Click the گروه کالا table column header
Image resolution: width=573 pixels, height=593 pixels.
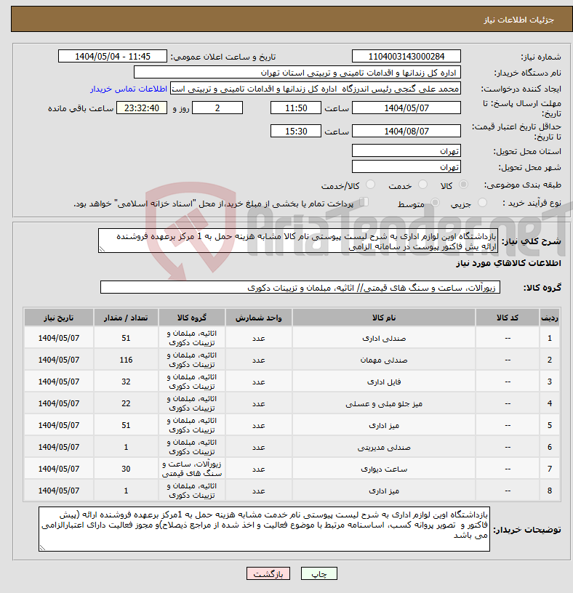click(x=192, y=318)
